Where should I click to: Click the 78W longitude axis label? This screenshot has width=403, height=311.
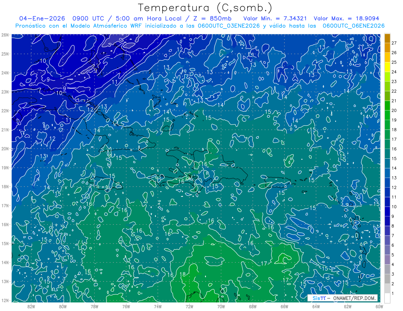tap(94, 306)
